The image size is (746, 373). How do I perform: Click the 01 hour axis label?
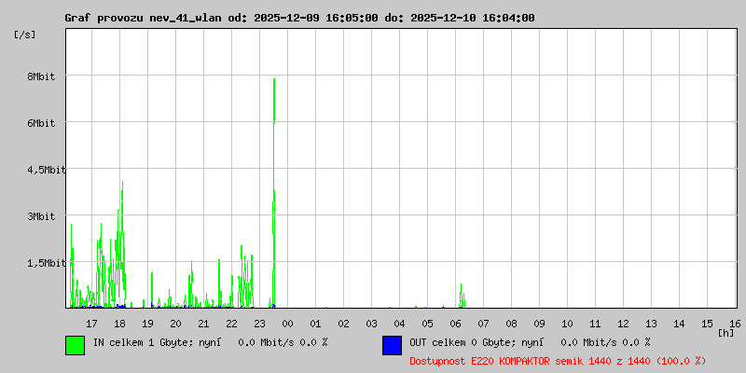point(315,324)
